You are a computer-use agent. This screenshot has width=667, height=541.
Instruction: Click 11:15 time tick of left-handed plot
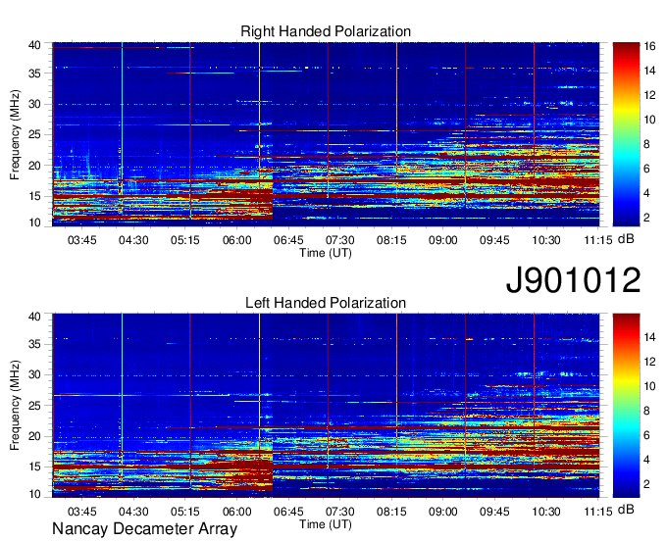(598, 512)
